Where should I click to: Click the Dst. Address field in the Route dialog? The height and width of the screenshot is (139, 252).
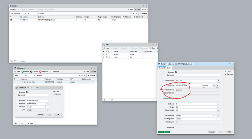coord(196,81)
